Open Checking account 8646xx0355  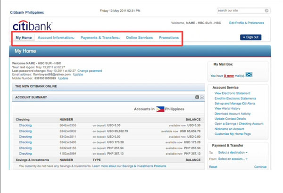click(25, 125)
